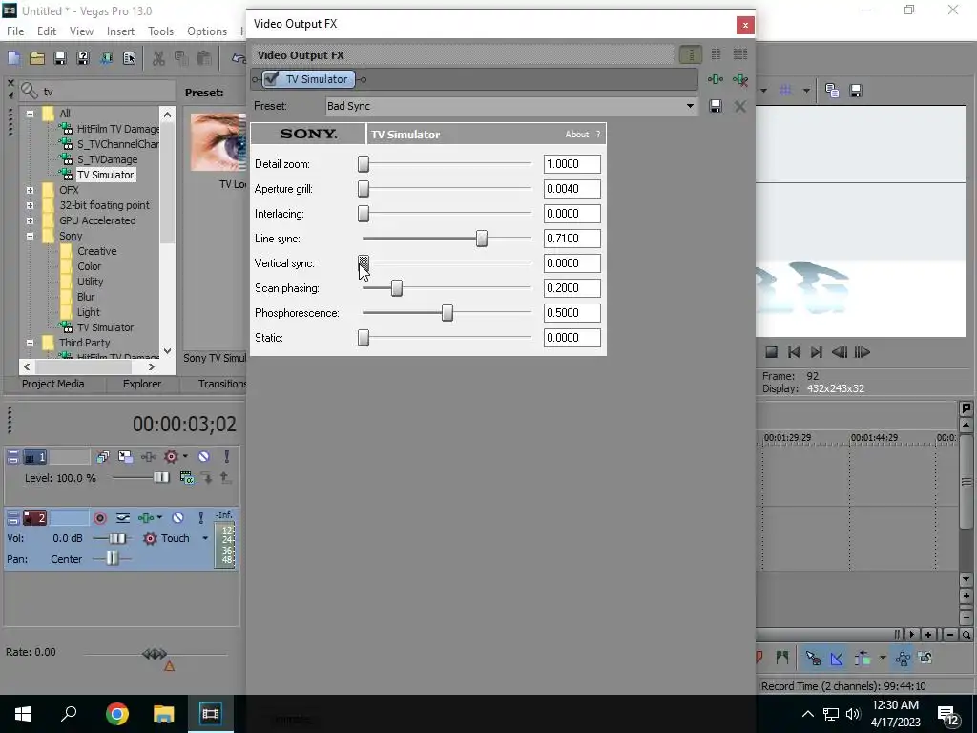The width and height of the screenshot is (977, 733).
Task: Zoom in timeline with plus button
Action: 927,635
